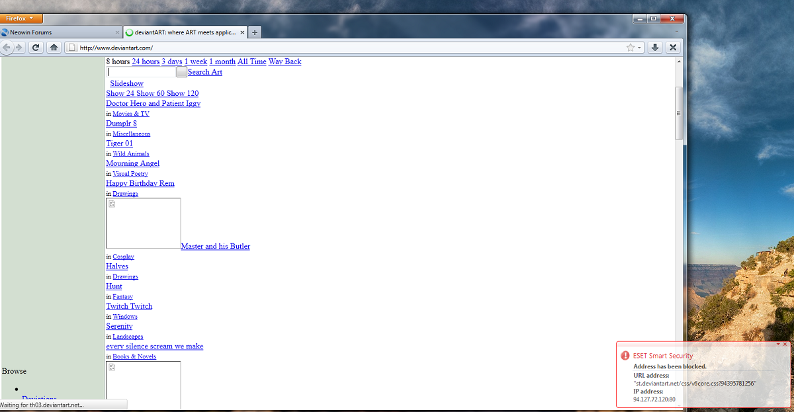Open the Twitch Twitch link
The image size is (794, 412).
click(129, 306)
